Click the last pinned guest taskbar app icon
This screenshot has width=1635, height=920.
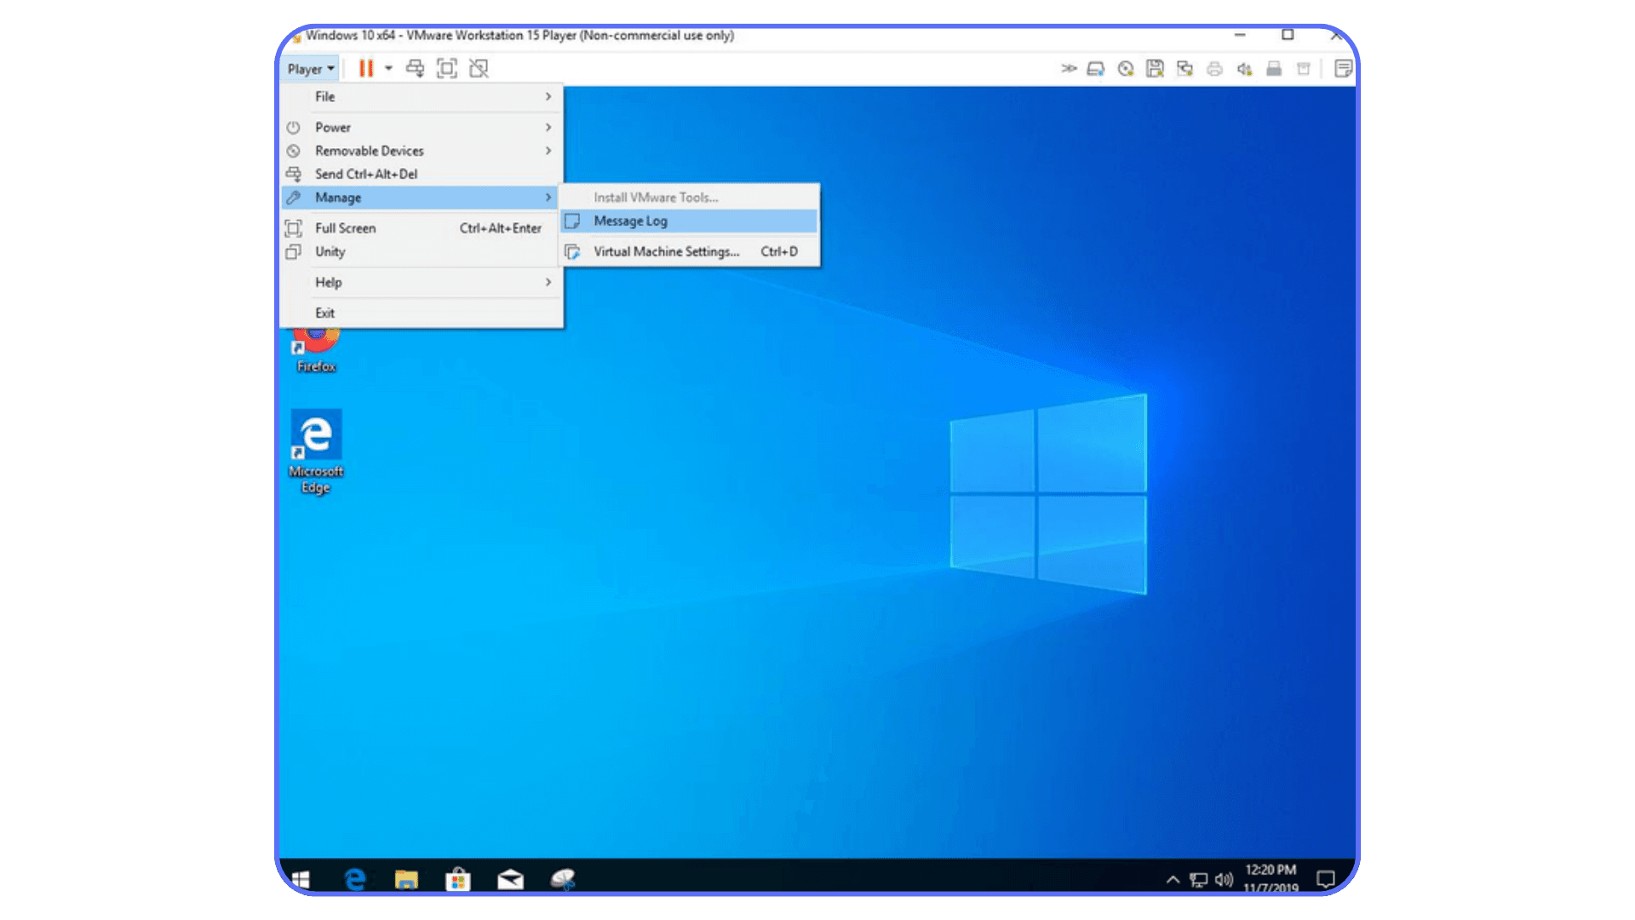point(563,878)
